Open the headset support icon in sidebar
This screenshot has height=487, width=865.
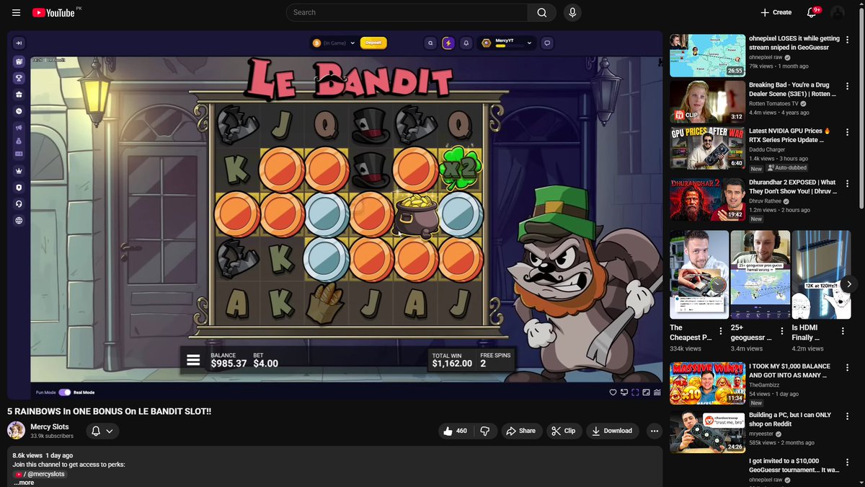(x=19, y=204)
